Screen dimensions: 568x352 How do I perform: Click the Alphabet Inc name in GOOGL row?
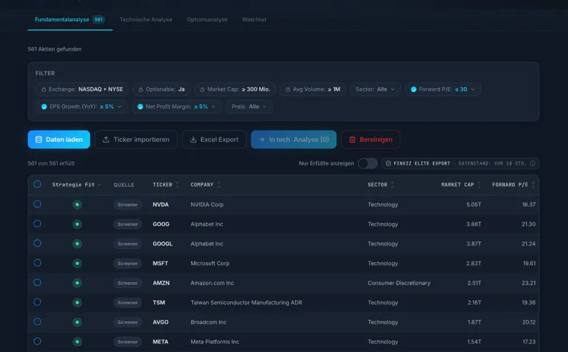pyautogui.click(x=207, y=244)
